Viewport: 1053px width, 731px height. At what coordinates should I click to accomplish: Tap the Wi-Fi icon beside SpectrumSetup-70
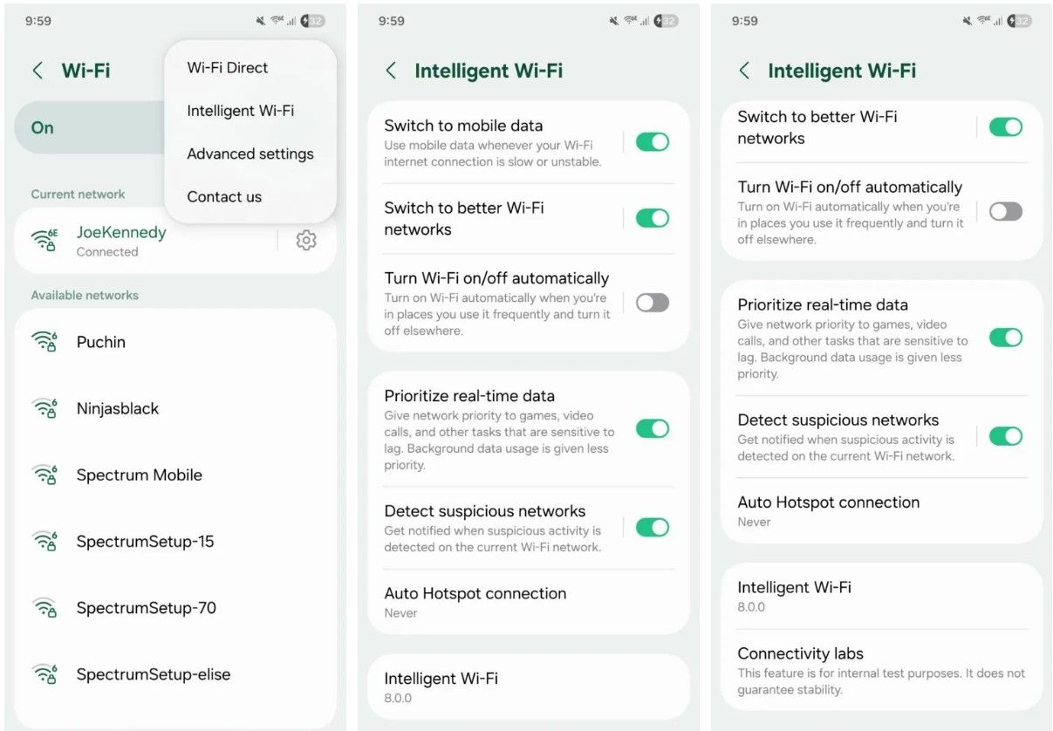point(44,608)
